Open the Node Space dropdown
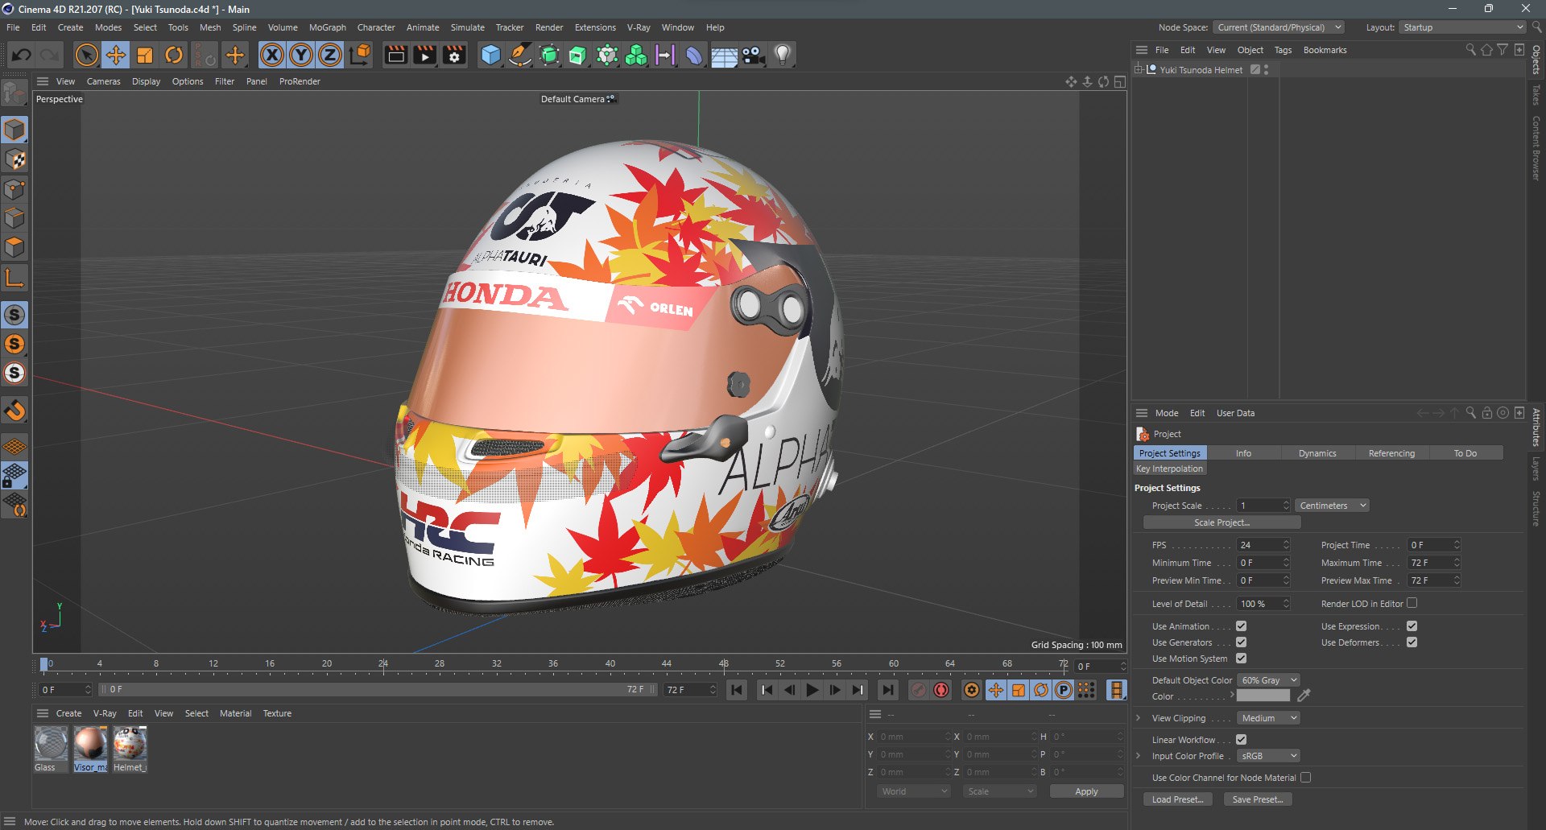Image resolution: width=1546 pixels, height=830 pixels. [1279, 27]
